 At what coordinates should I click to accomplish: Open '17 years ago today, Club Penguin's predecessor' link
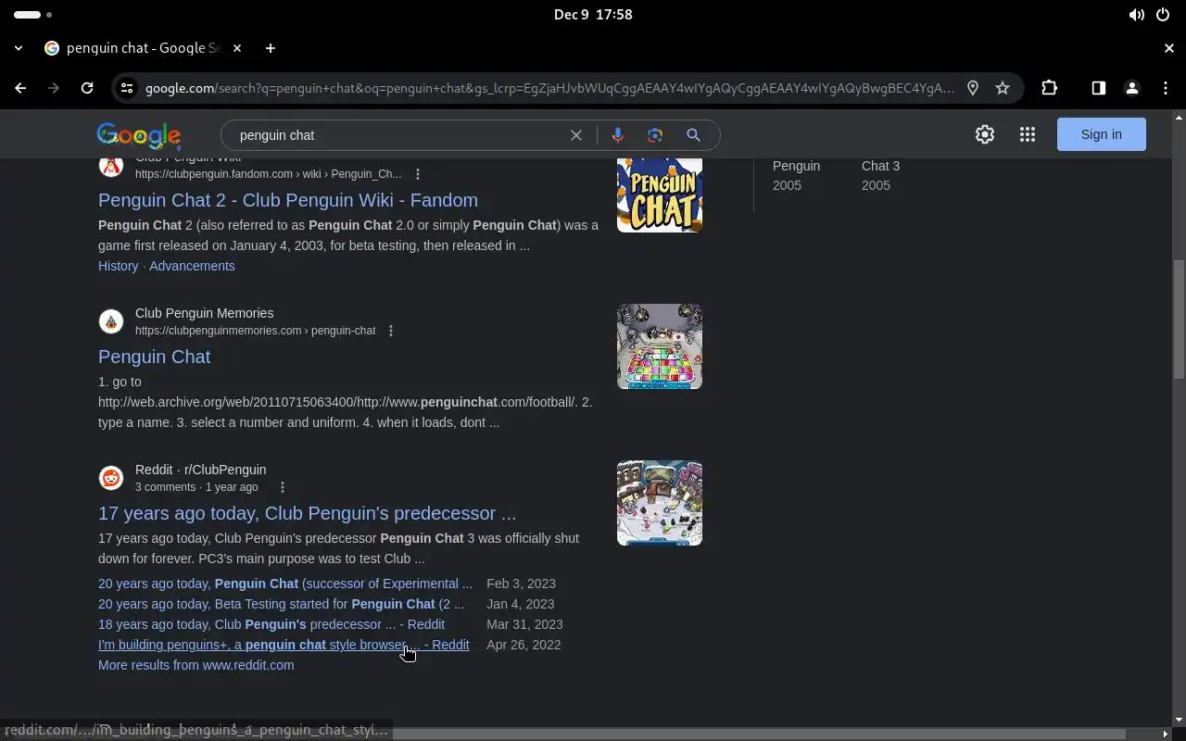coord(308,513)
